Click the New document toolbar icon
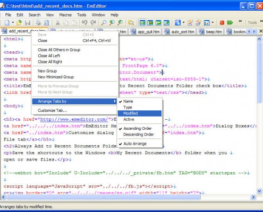Screen dimensions: 263x212 (7, 23)
